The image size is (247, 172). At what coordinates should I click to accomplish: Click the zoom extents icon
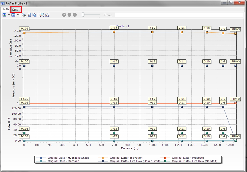(x=42, y=15)
